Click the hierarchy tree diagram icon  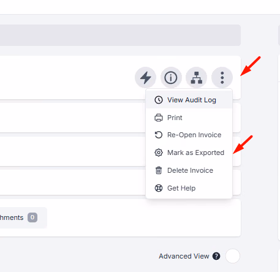197,78
